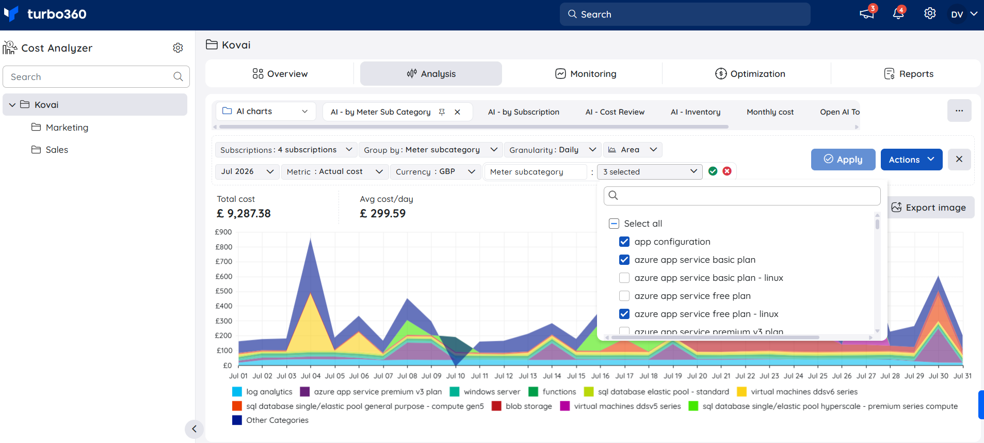Image resolution: width=984 pixels, height=443 pixels.
Task: Click the turbo360 logo
Action: point(45,14)
